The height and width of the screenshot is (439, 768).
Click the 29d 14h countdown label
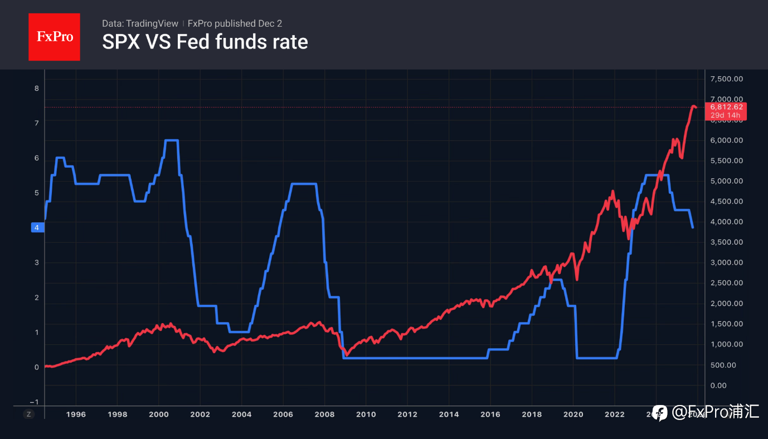(726, 115)
